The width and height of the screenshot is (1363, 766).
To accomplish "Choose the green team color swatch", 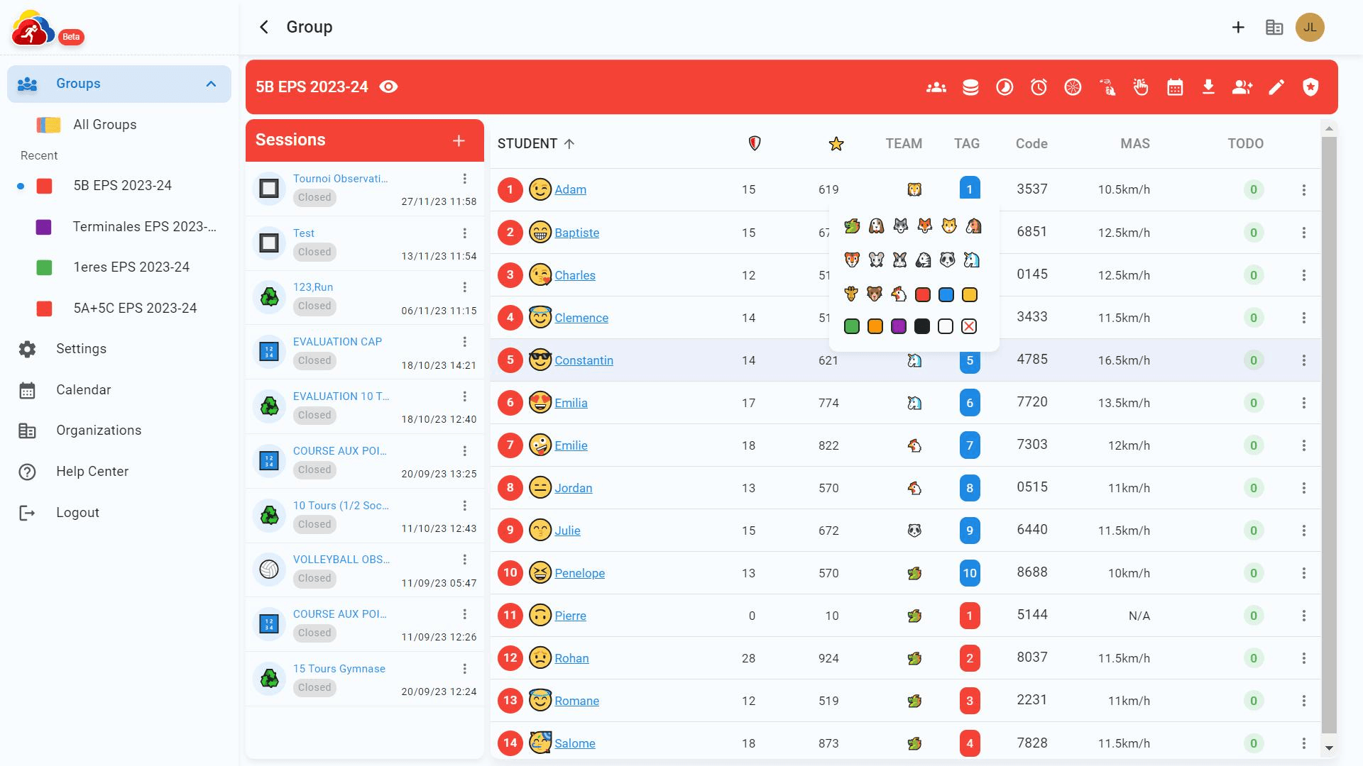I will 852,326.
